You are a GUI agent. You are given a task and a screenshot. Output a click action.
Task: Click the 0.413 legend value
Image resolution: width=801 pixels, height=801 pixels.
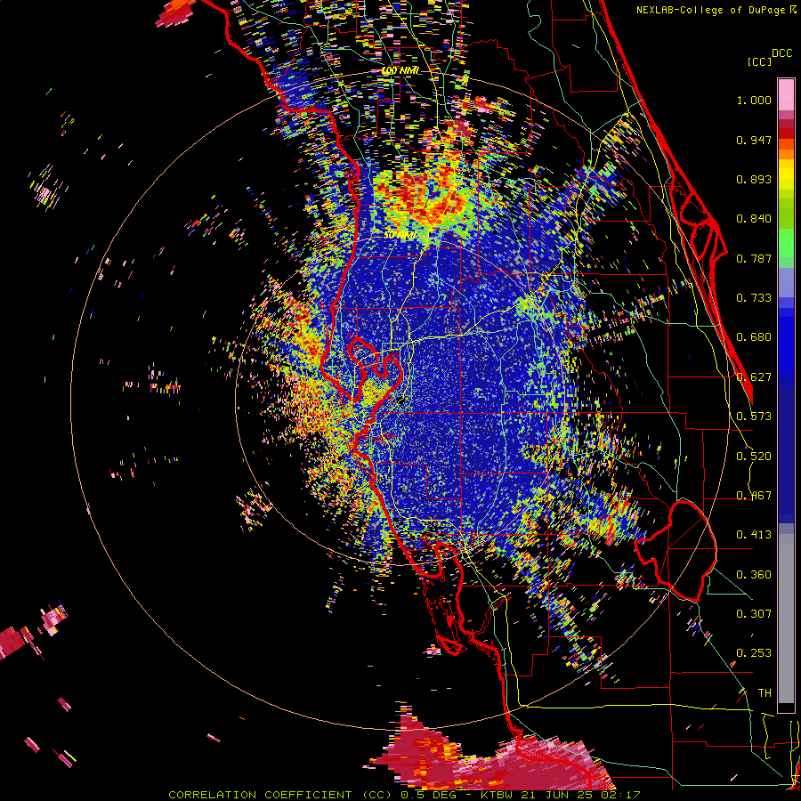pos(754,535)
